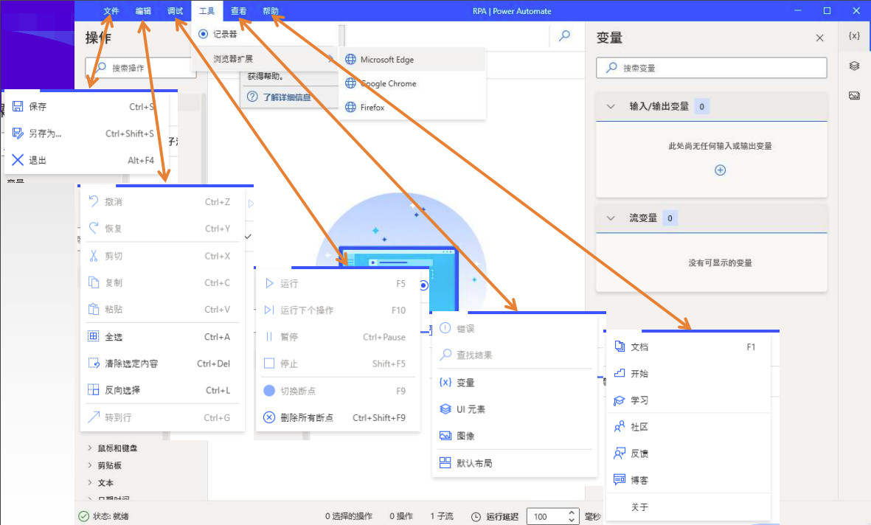Expand the 文本 action group
871x525 pixels.
89,482
